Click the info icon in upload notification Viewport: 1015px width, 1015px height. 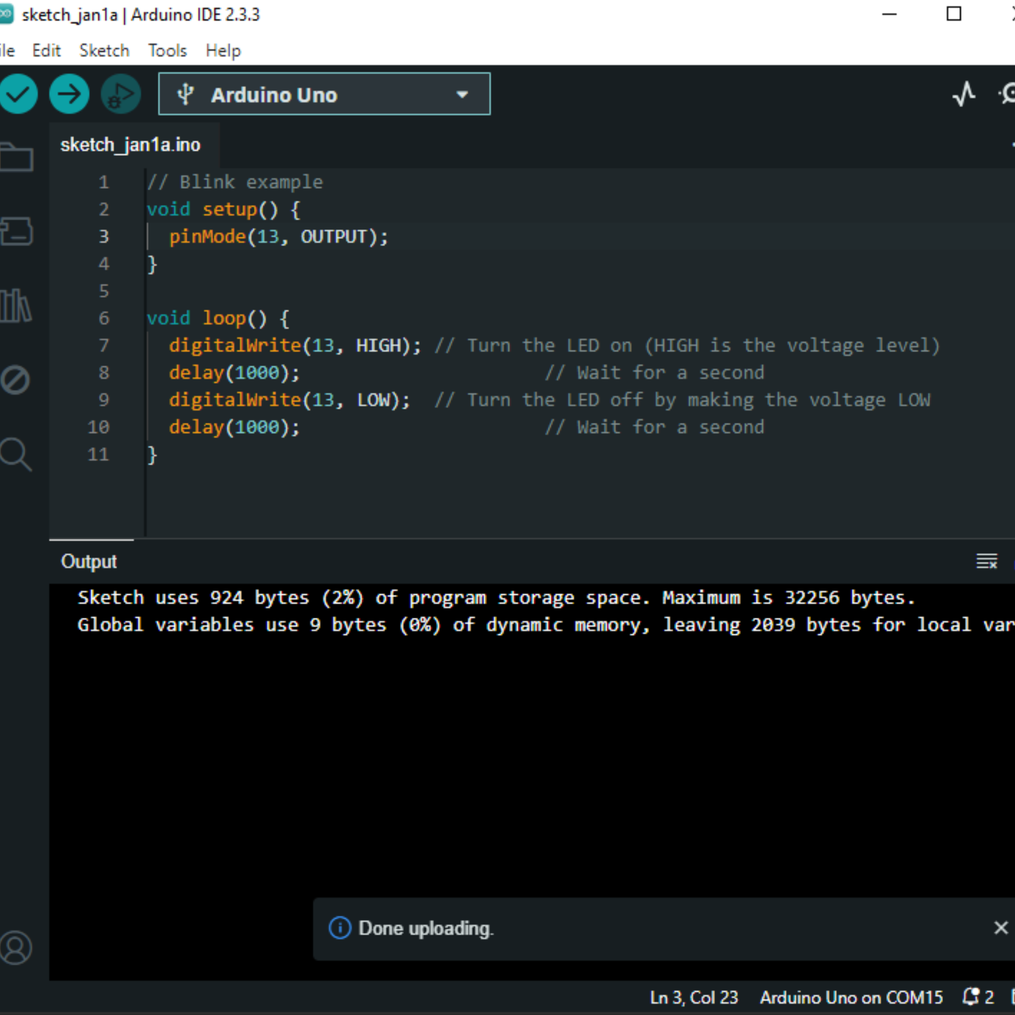coord(340,928)
